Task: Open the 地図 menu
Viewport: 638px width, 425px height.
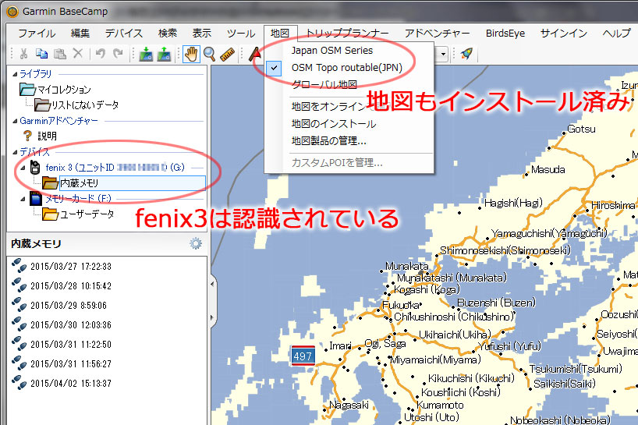Action: point(280,34)
